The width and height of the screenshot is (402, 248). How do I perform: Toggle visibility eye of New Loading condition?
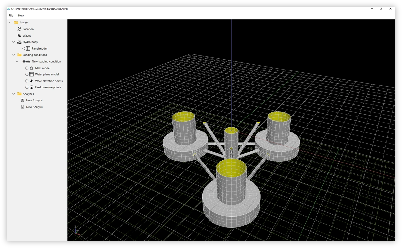coord(24,61)
